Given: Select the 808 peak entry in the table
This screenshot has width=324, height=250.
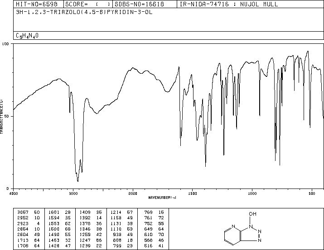Looking at the screenshot, I should pos(123,241).
